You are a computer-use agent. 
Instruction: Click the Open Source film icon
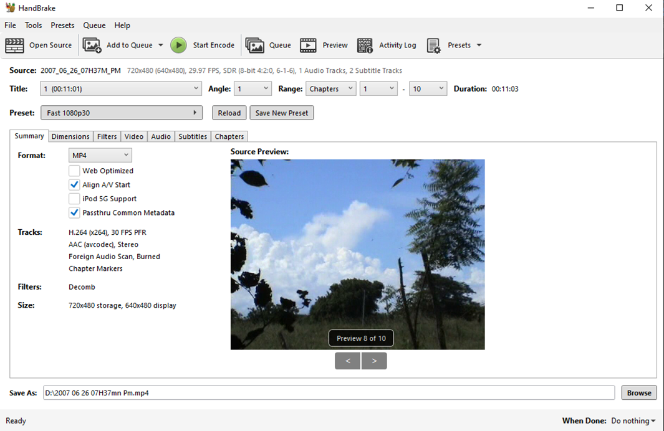click(x=15, y=45)
